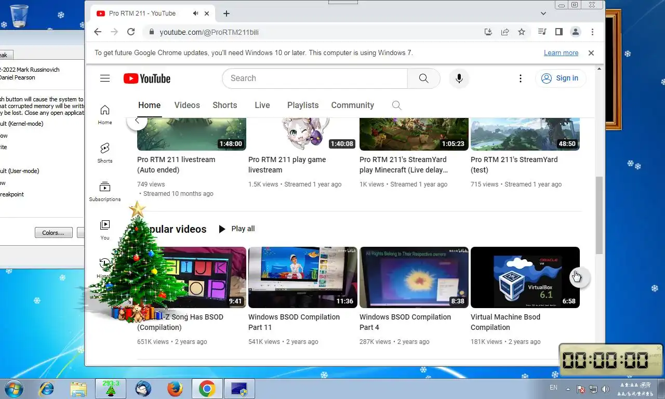665x399 pixels.
Task: Switch to the Videos channel tab
Action: pyautogui.click(x=187, y=105)
